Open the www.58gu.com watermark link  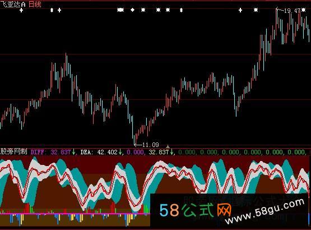[265, 211]
